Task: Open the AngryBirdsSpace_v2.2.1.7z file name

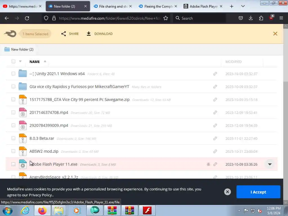Action: click(54, 177)
